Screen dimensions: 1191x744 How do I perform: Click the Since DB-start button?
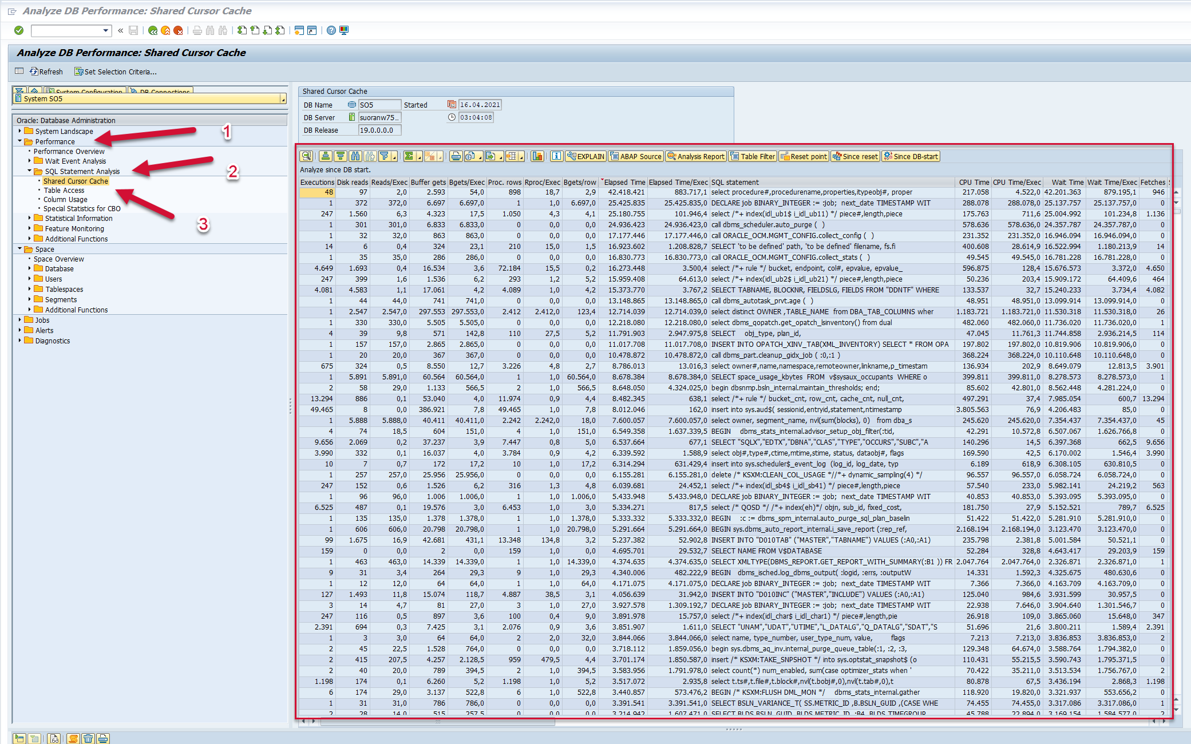coord(911,156)
